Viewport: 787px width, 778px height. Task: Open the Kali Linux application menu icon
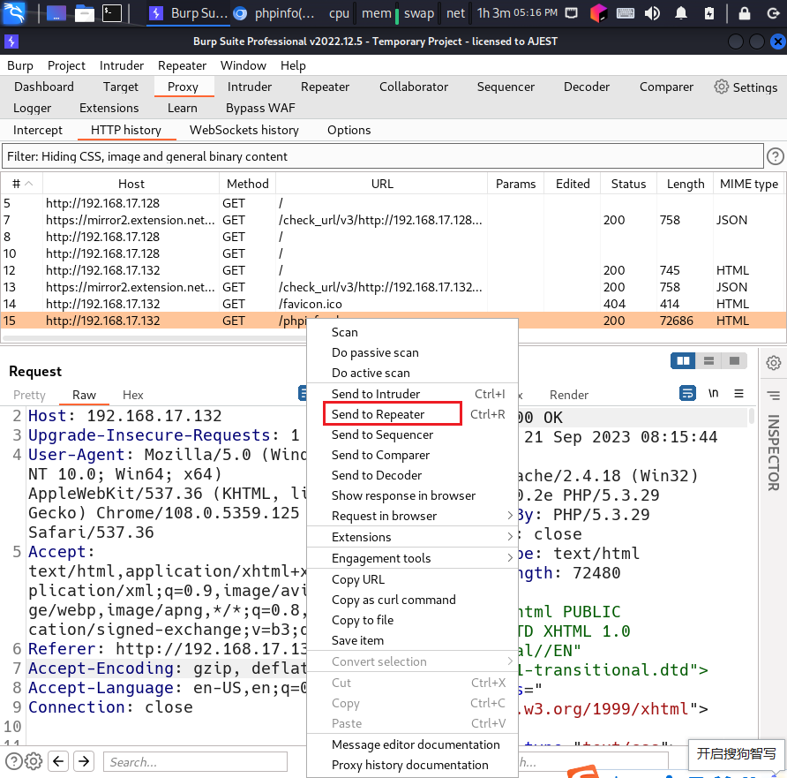tap(13, 12)
